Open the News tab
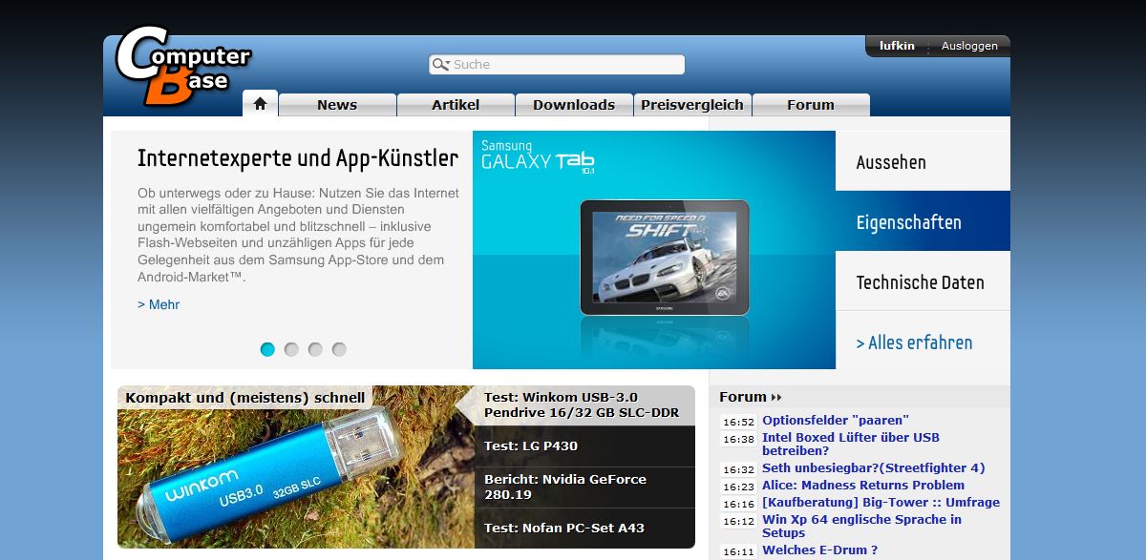 (337, 105)
